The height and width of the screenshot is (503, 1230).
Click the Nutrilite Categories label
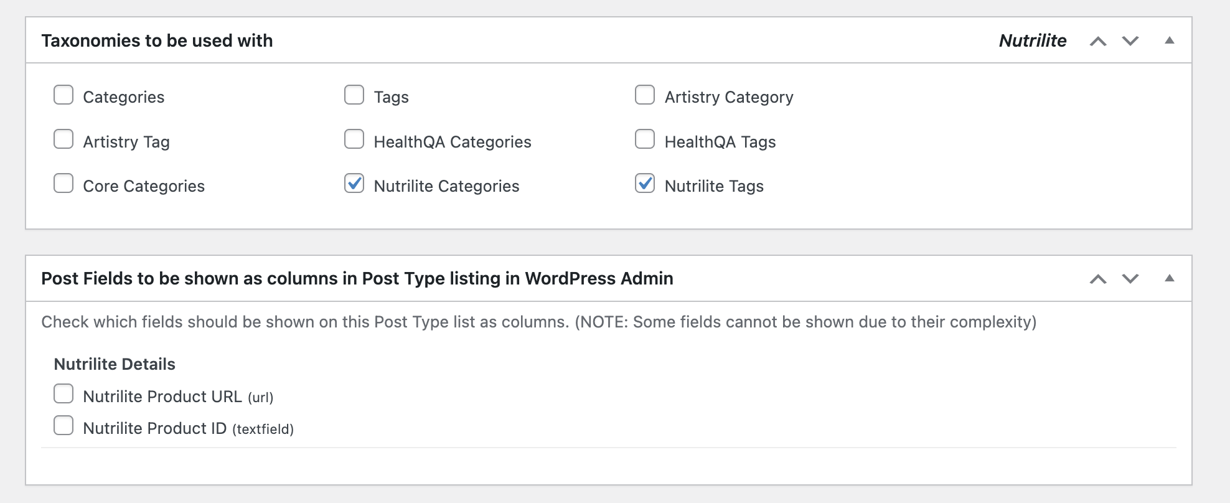[446, 186]
